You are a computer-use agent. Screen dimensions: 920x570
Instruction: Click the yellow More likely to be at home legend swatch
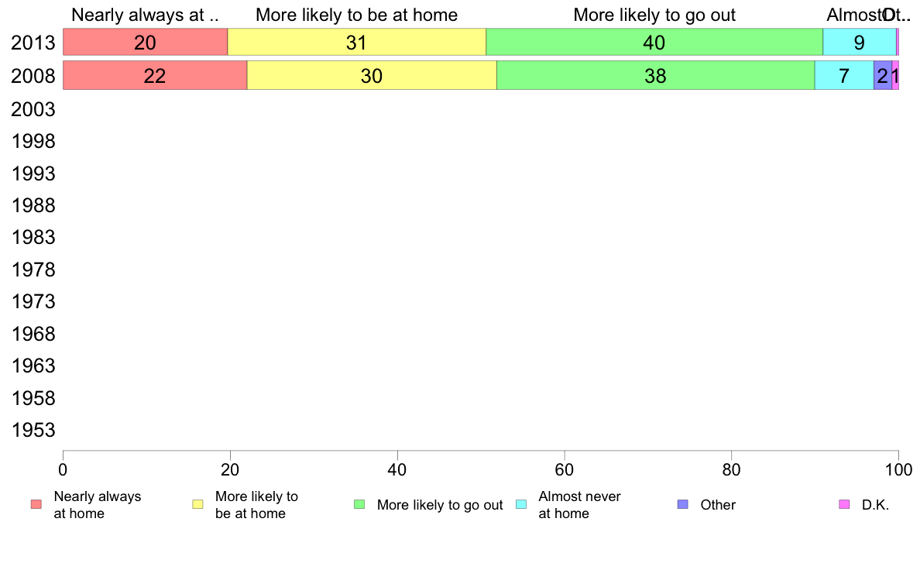click(x=197, y=504)
